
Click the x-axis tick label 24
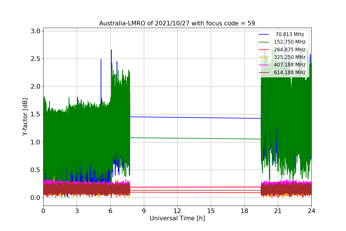click(311, 211)
